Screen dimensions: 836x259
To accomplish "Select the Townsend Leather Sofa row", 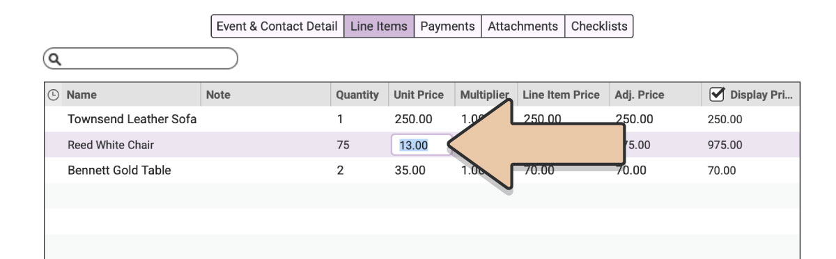I will [422, 119].
